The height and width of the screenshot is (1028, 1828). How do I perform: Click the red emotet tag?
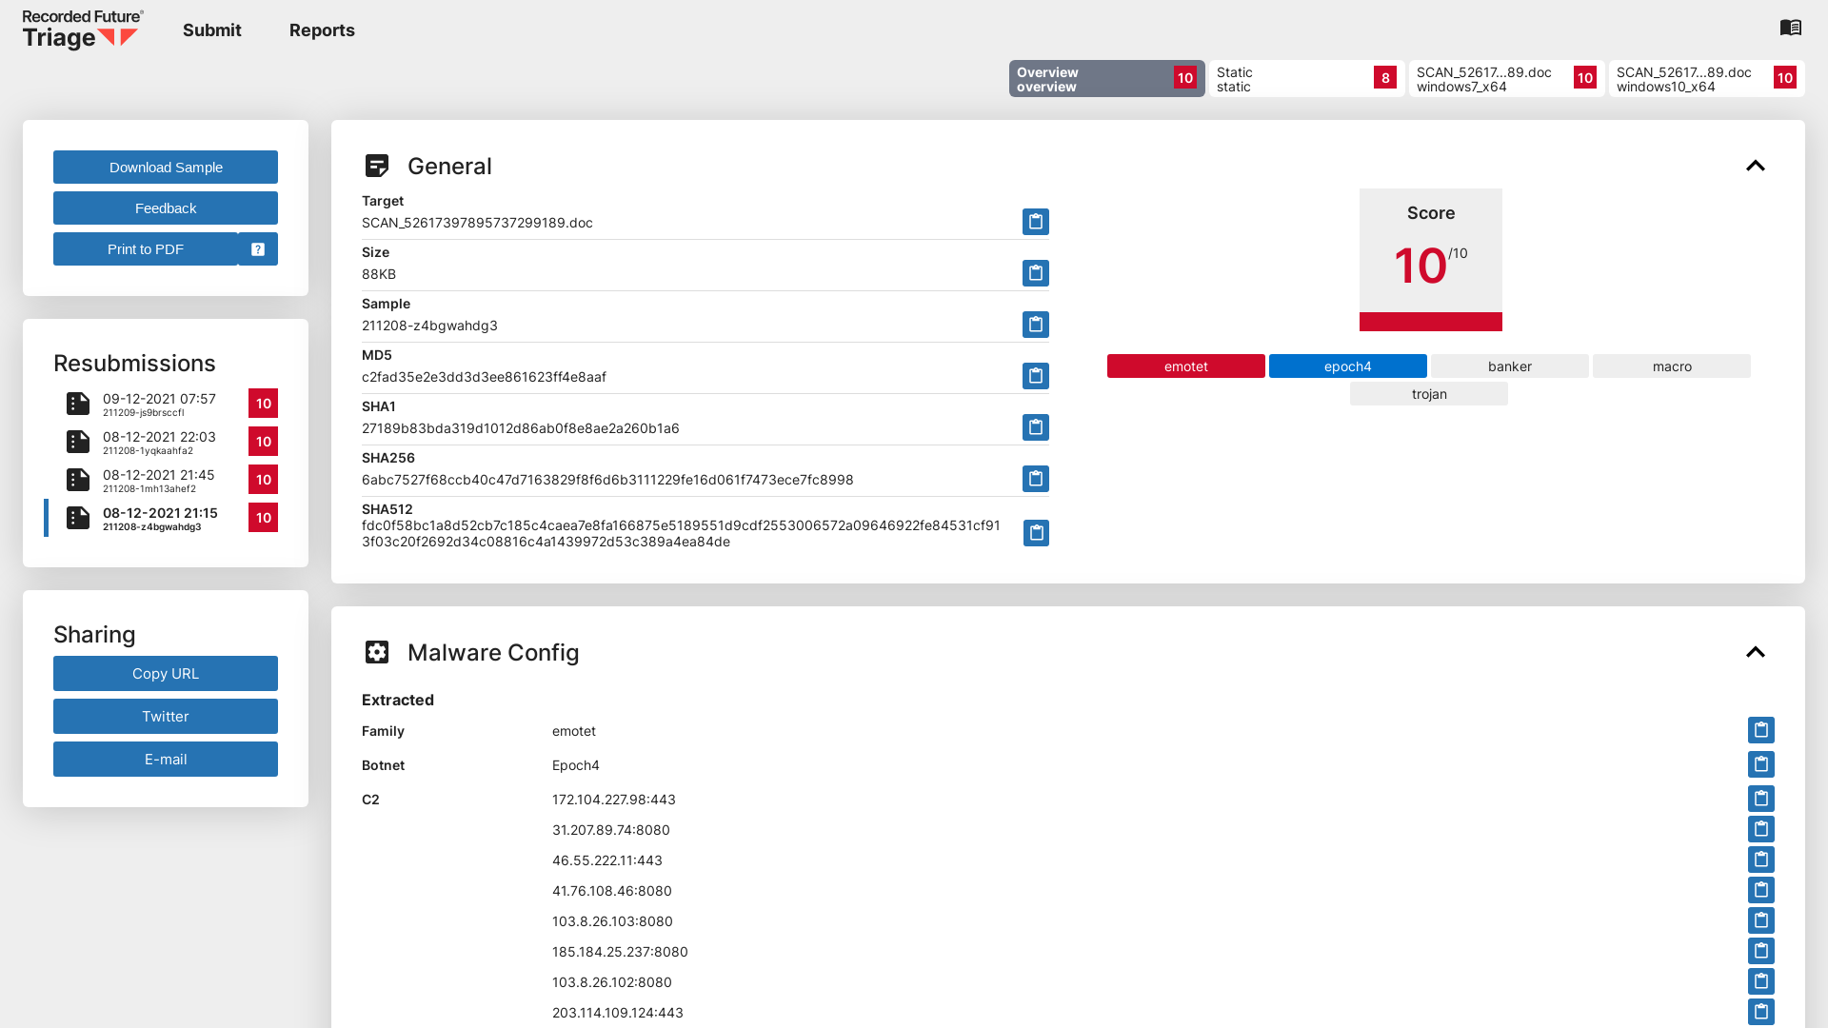[1186, 366]
